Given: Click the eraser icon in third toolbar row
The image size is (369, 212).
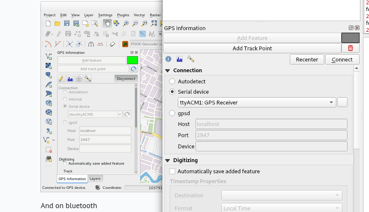Looking at the screenshot, I should (112, 44).
